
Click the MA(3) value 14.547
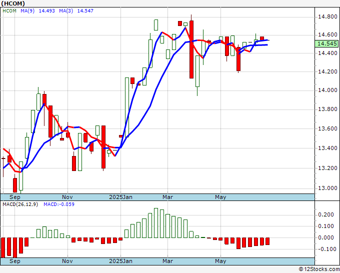click(x=85, y=11)
